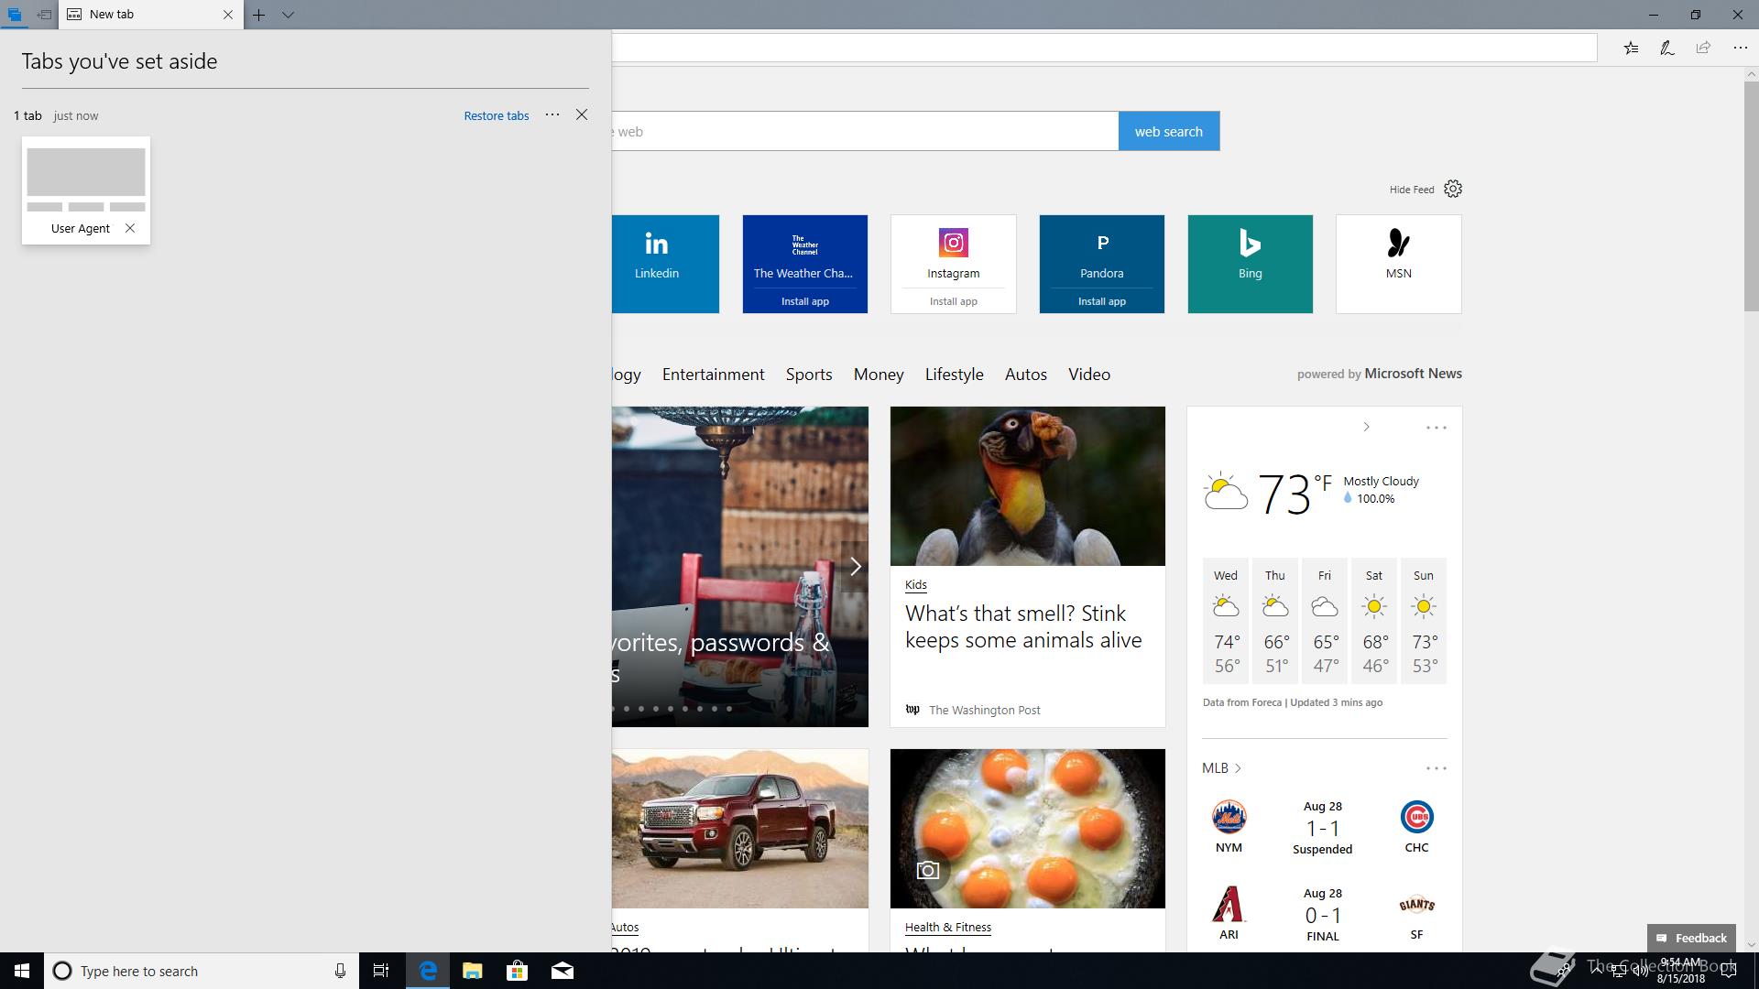Open Edge Settings and more menu

pyautogui.click(x=1740, y=49)
